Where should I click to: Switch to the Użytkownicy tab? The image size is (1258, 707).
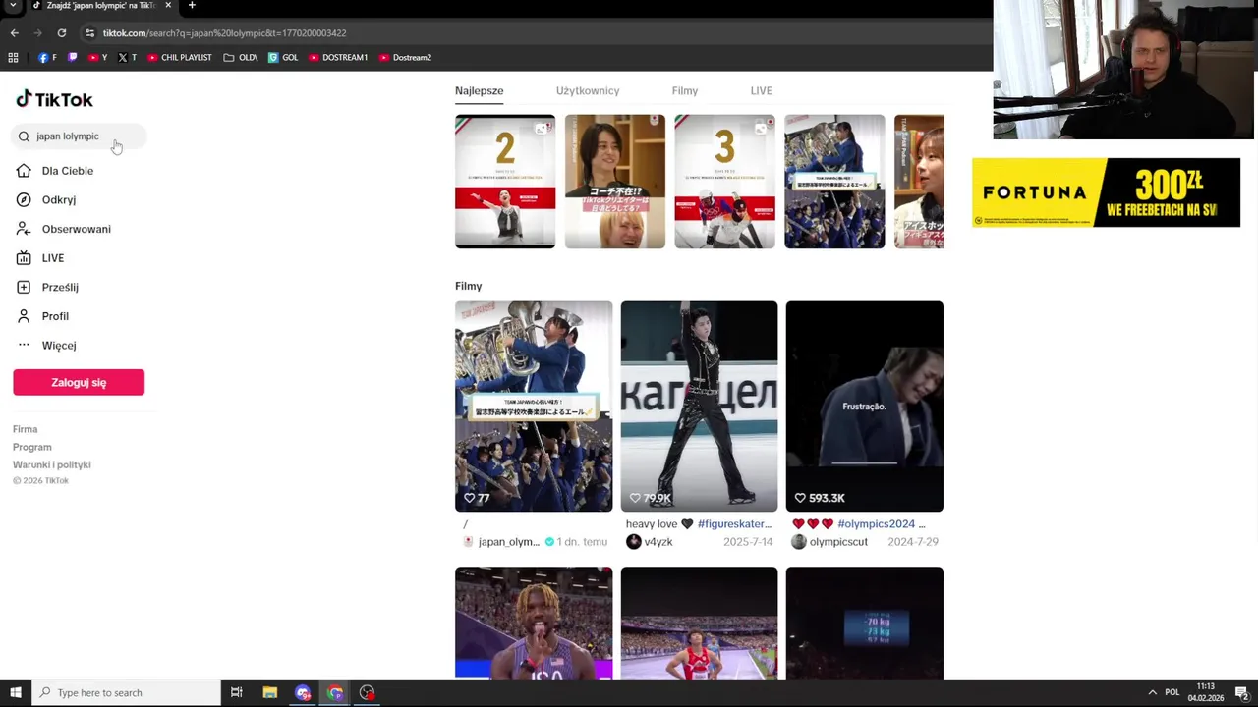(x=588, y=90)
